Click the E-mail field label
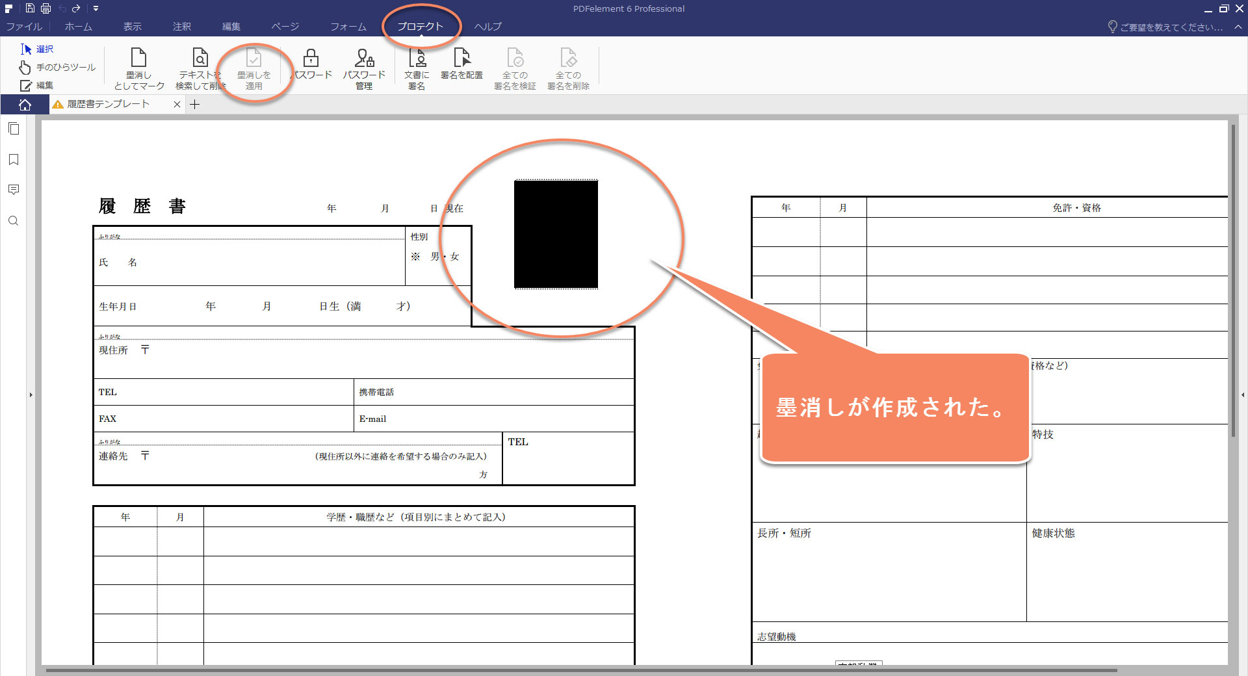1248x676 pixels. pos(372,419)
